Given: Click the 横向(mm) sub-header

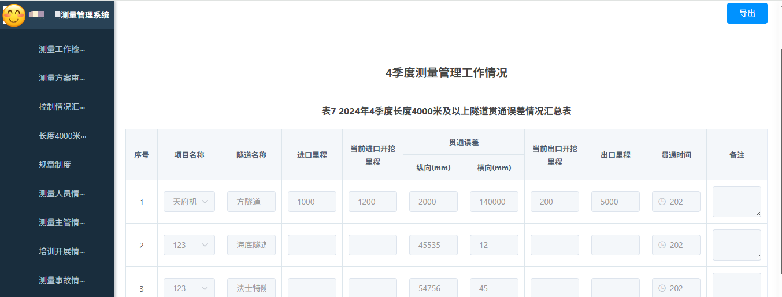Looking at the screenshot, I should coord(494,168).
